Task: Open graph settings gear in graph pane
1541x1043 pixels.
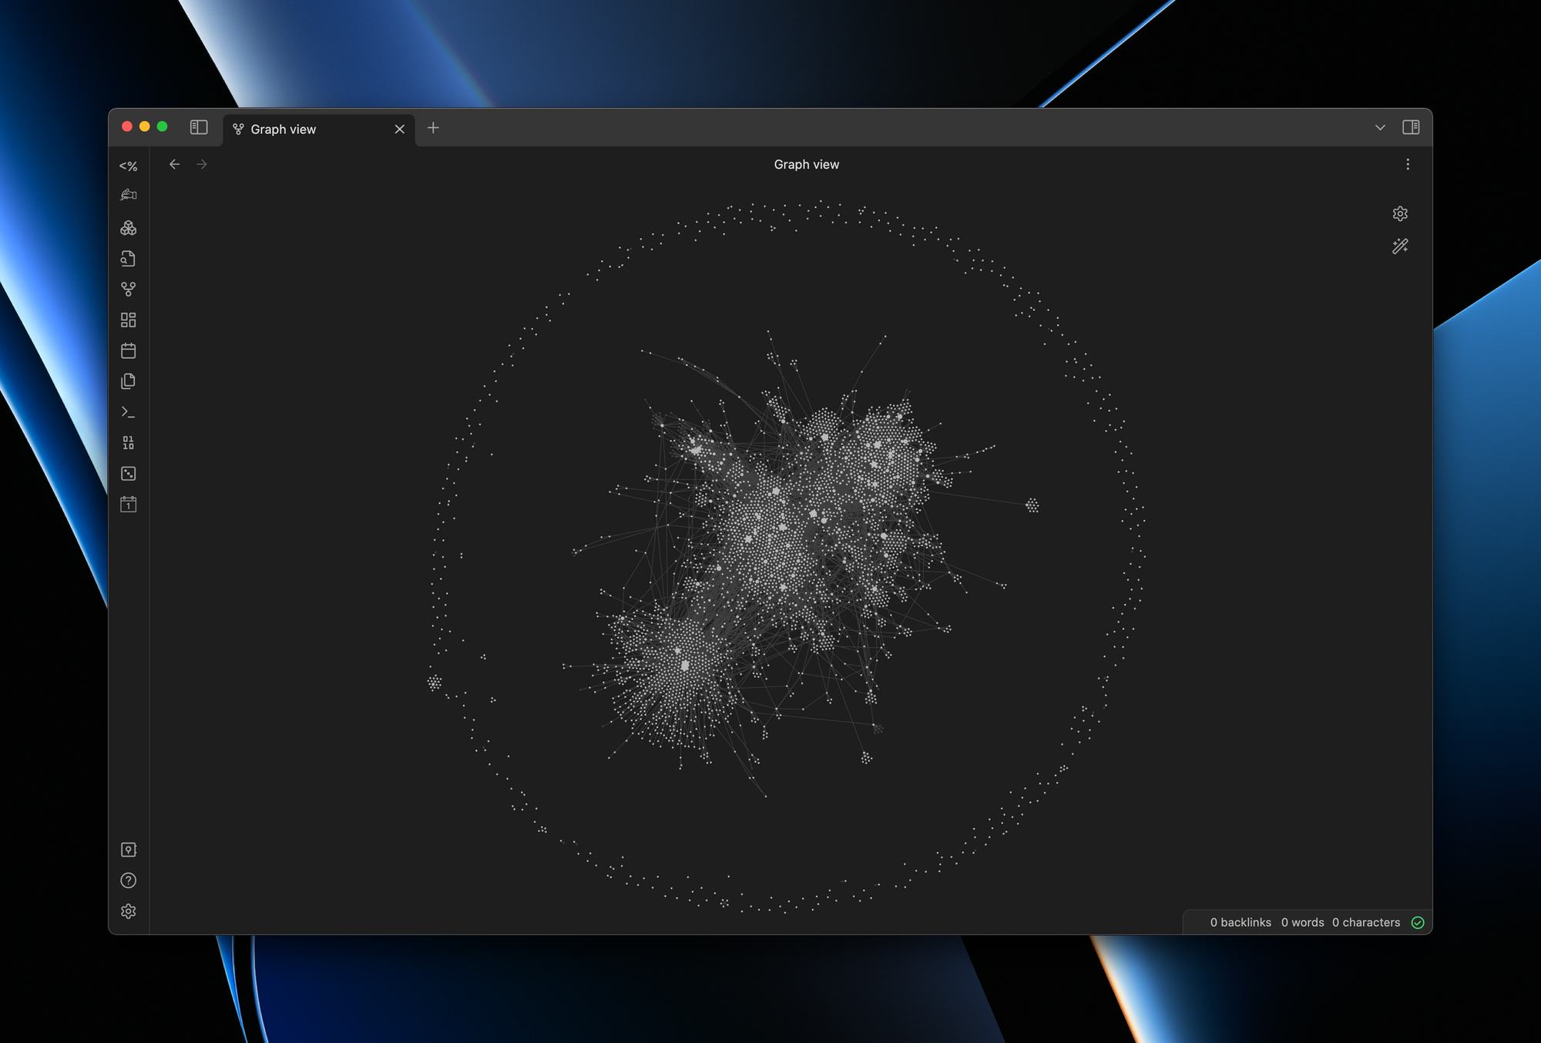Action: [1400, 213]
